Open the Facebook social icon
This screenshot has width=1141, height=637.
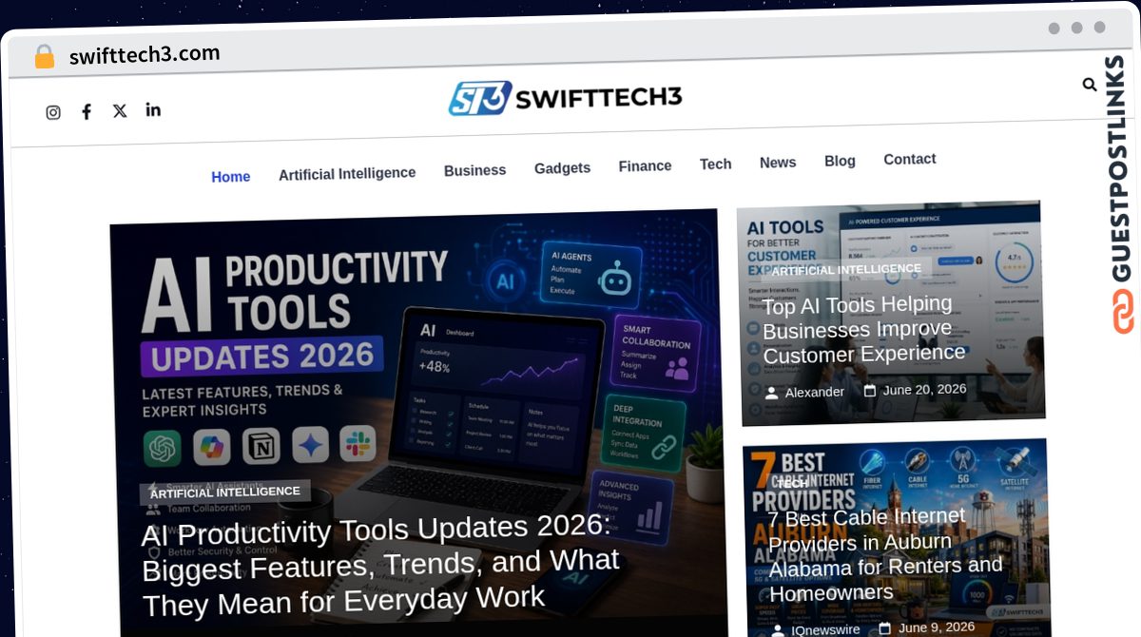point(87,111)
